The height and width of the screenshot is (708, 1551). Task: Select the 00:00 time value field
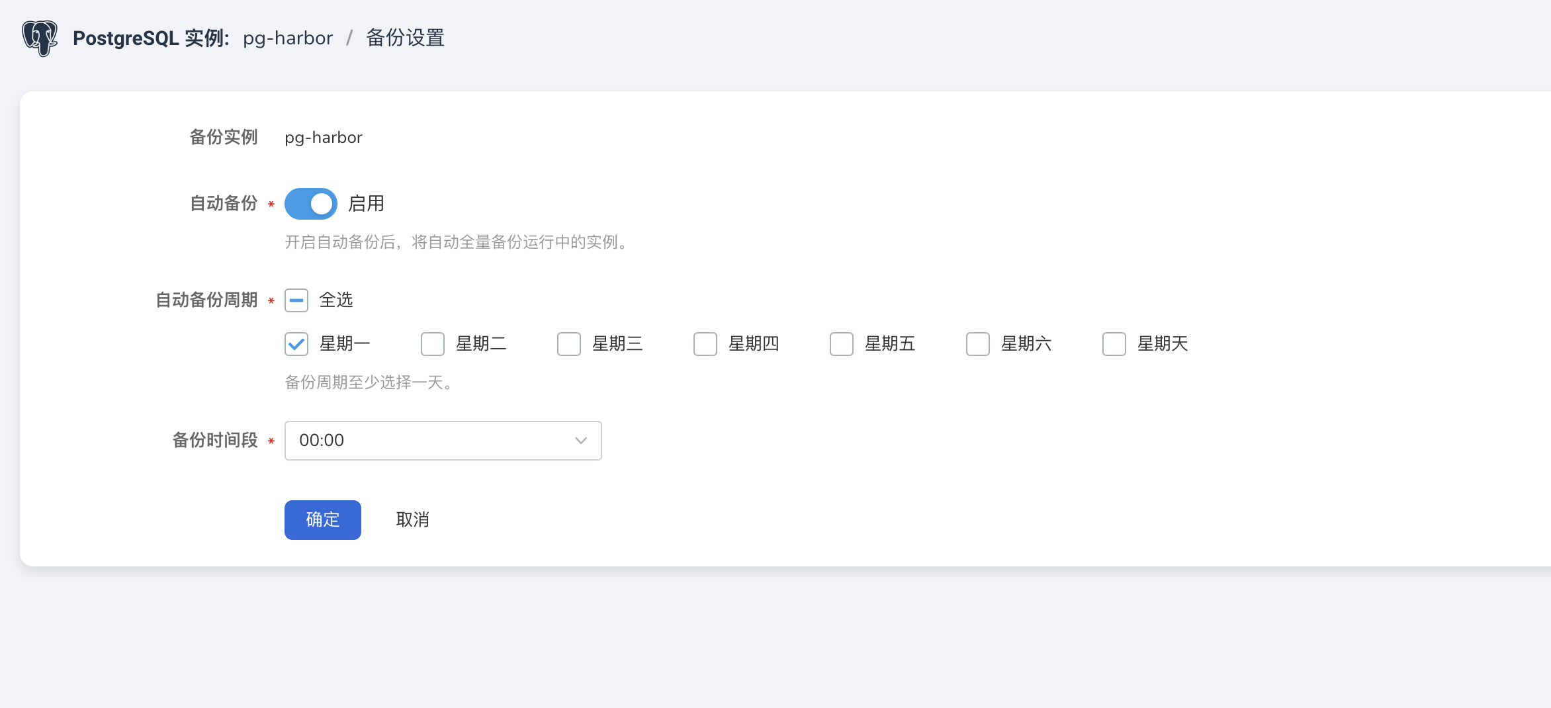point(321,440)
